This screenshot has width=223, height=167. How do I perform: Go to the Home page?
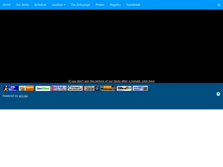tap(7, 5)
